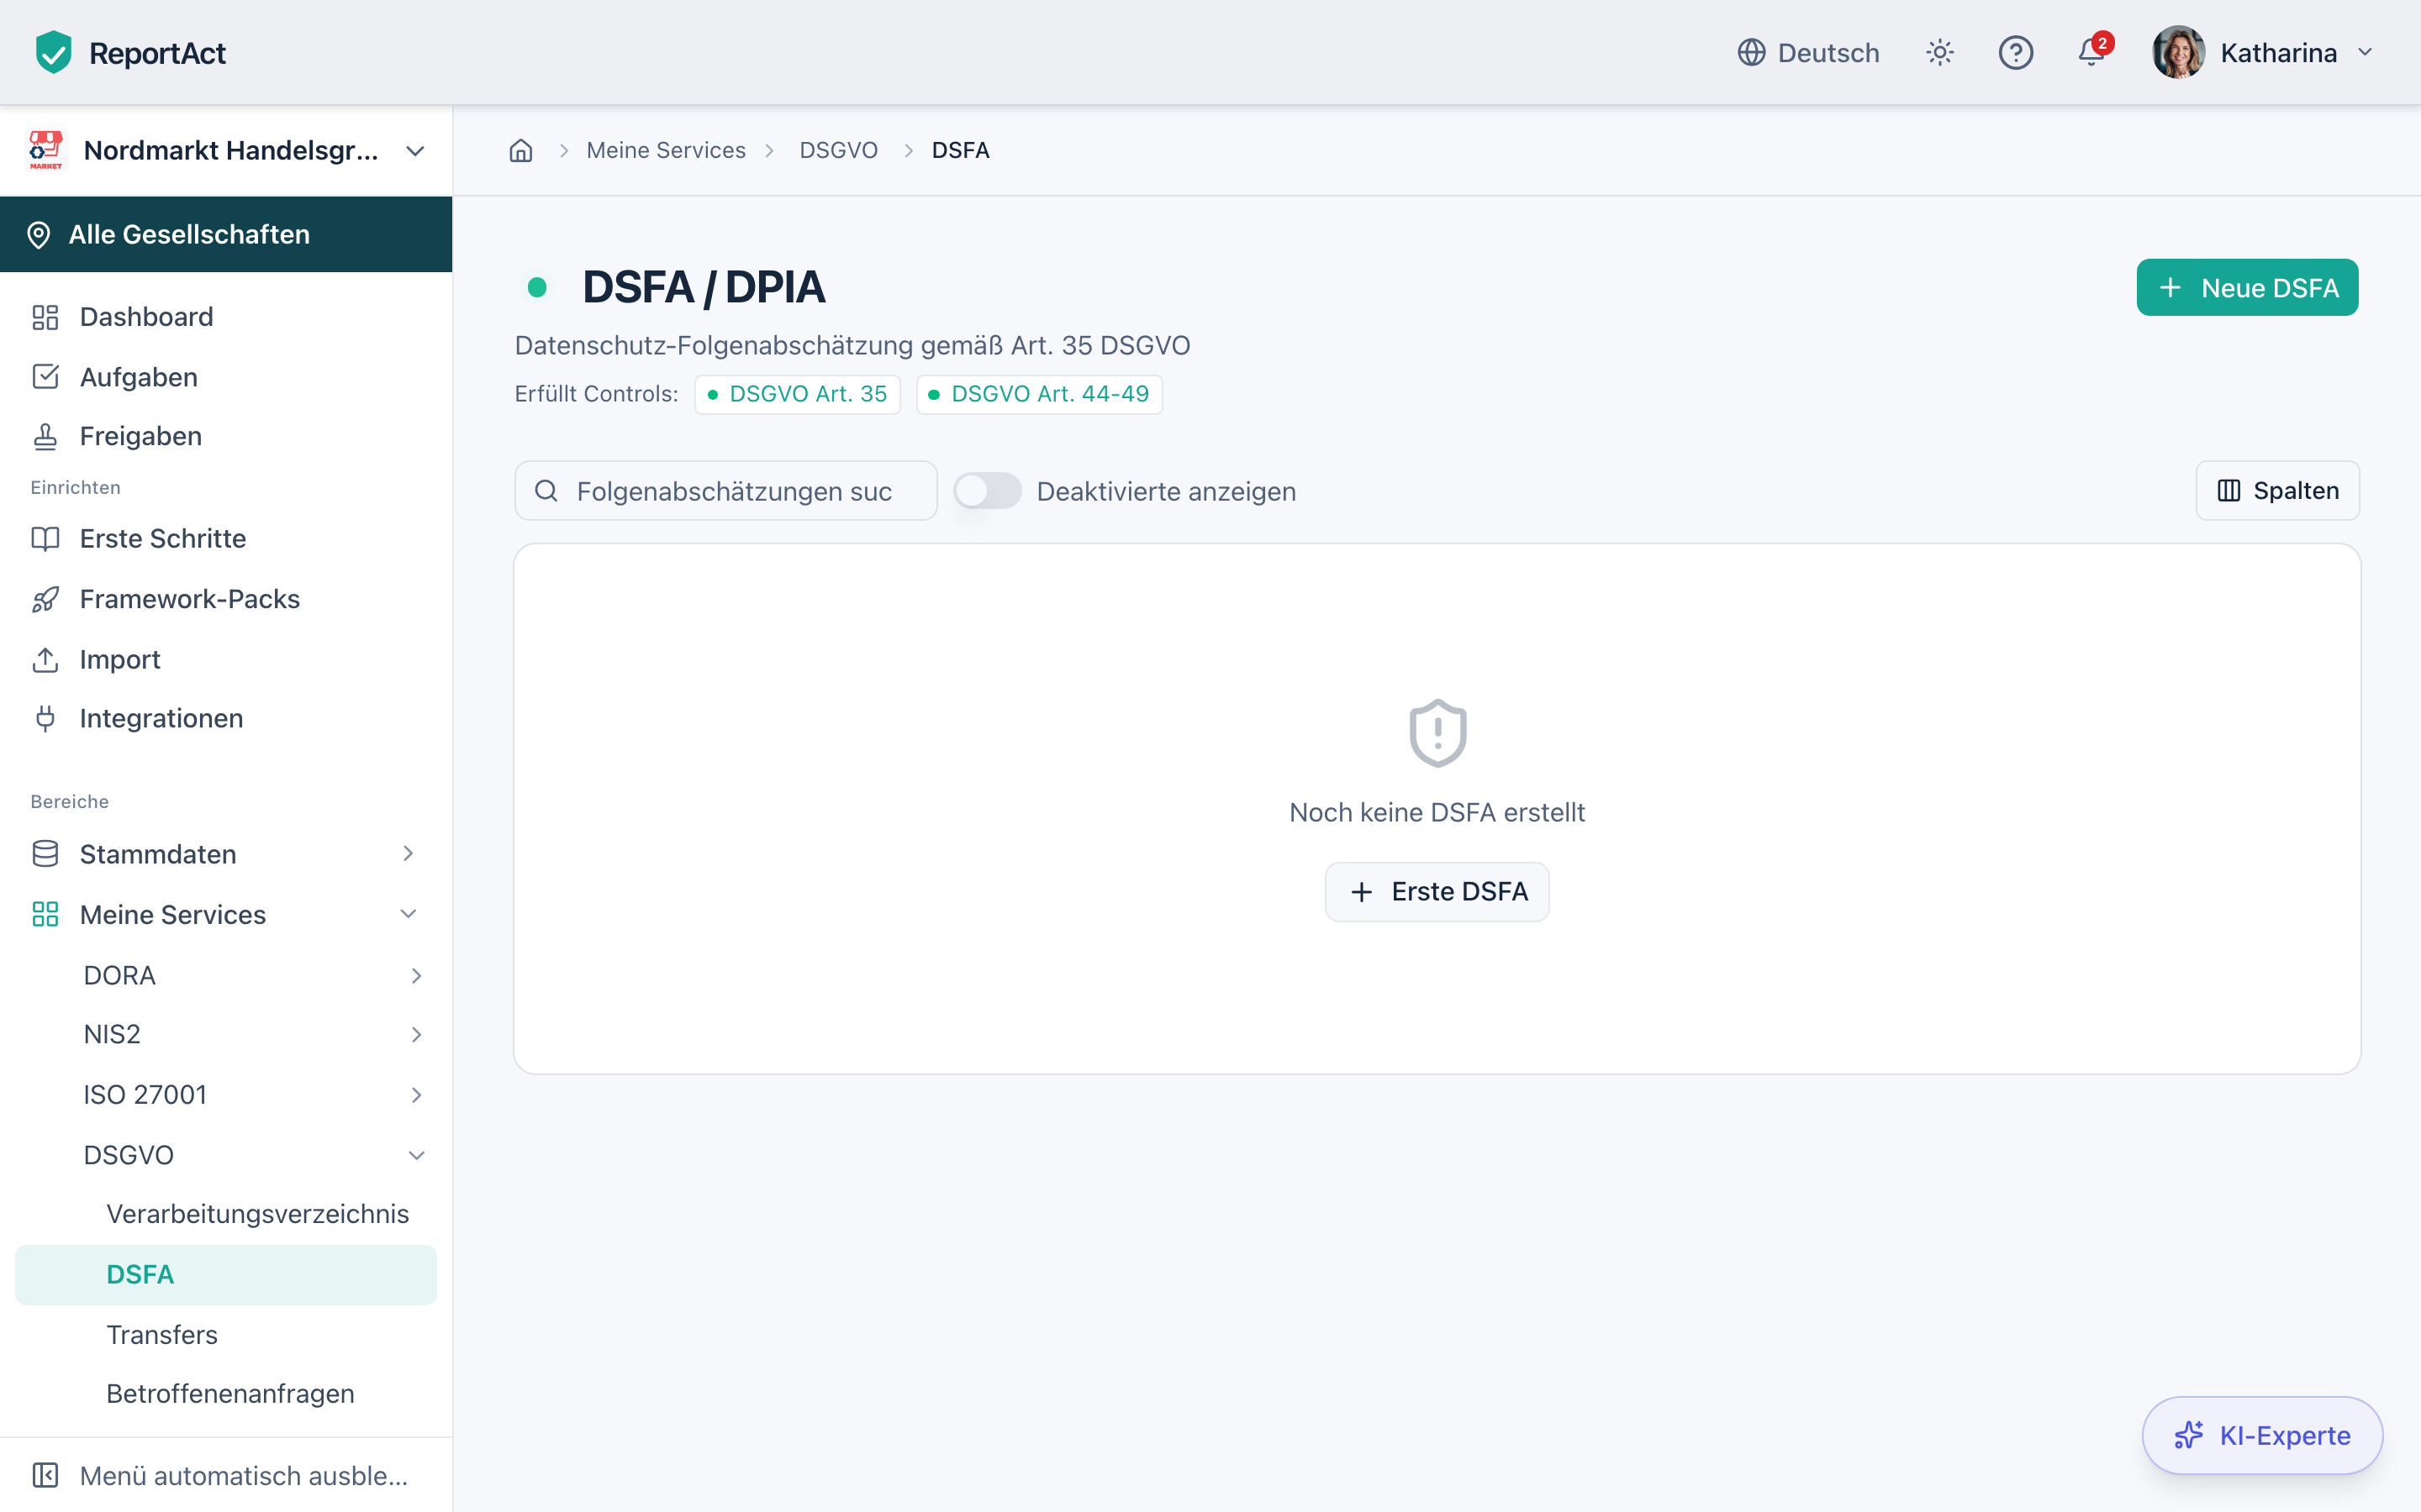The image size is (2421, 1512).
Task: Expand the Nordmarkt Handelsgruppe company dropdown
Action: click(x=415, y=151)
